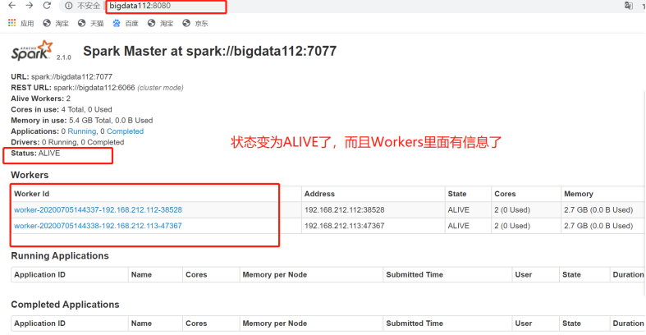The width and height of the screenshot is (646, 335).
Task: Click ALIVE state of the 192.168.212.113 worker
Action: click(459, 226)
